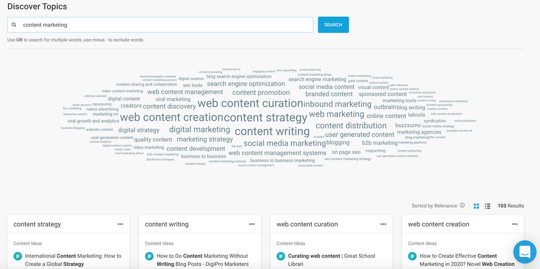Click article icon beside International Content Marketing
The height and width of the screenshot is (269, 540).
click(x=18, y=256)
